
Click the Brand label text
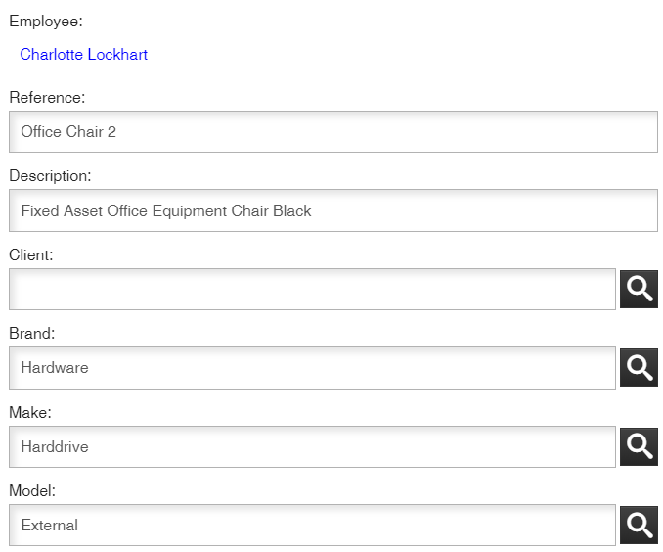pos(31,333)
